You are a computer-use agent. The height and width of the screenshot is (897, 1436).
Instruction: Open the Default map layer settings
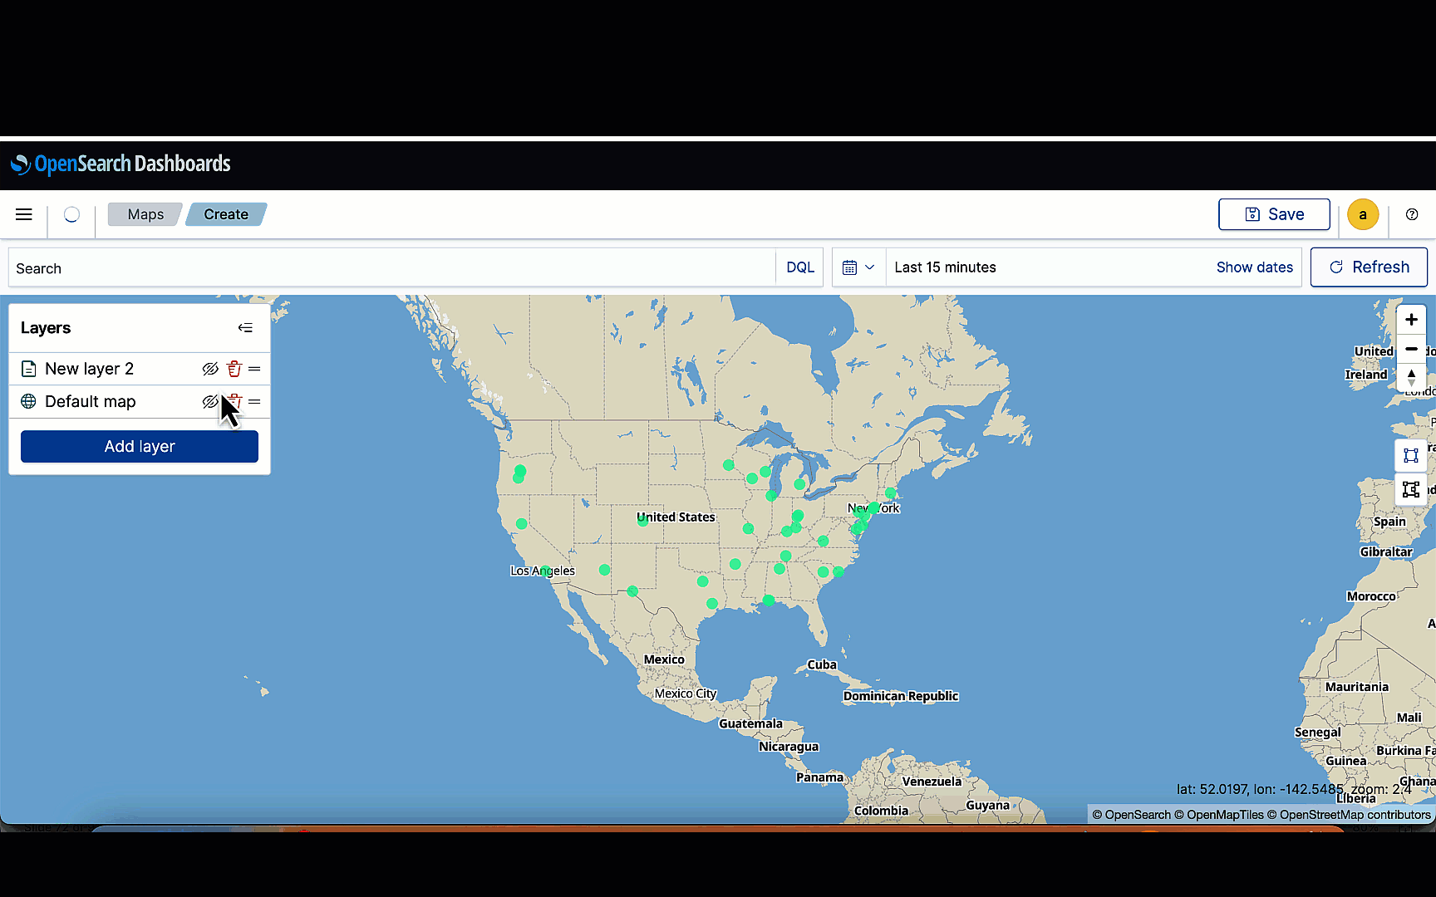coord(90,402)
